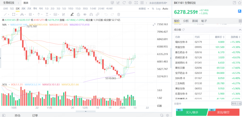Screen dimensions: 242x117
Task: Open the 前复权 adjustment dropdown
Action: click(144, 9)
